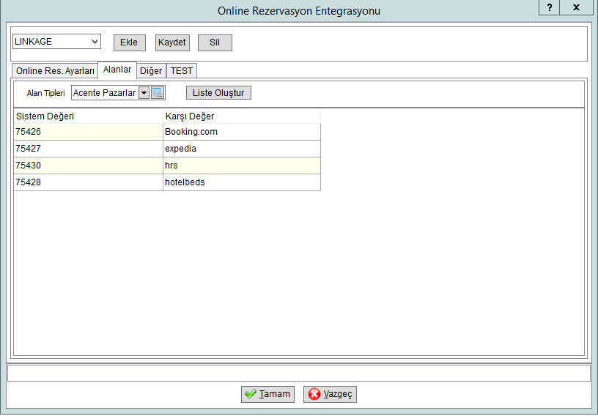Image resolution: width=598 pixels, height=416 pixels.
Task: Select the cell with value 75427
Action: (89, 149)
